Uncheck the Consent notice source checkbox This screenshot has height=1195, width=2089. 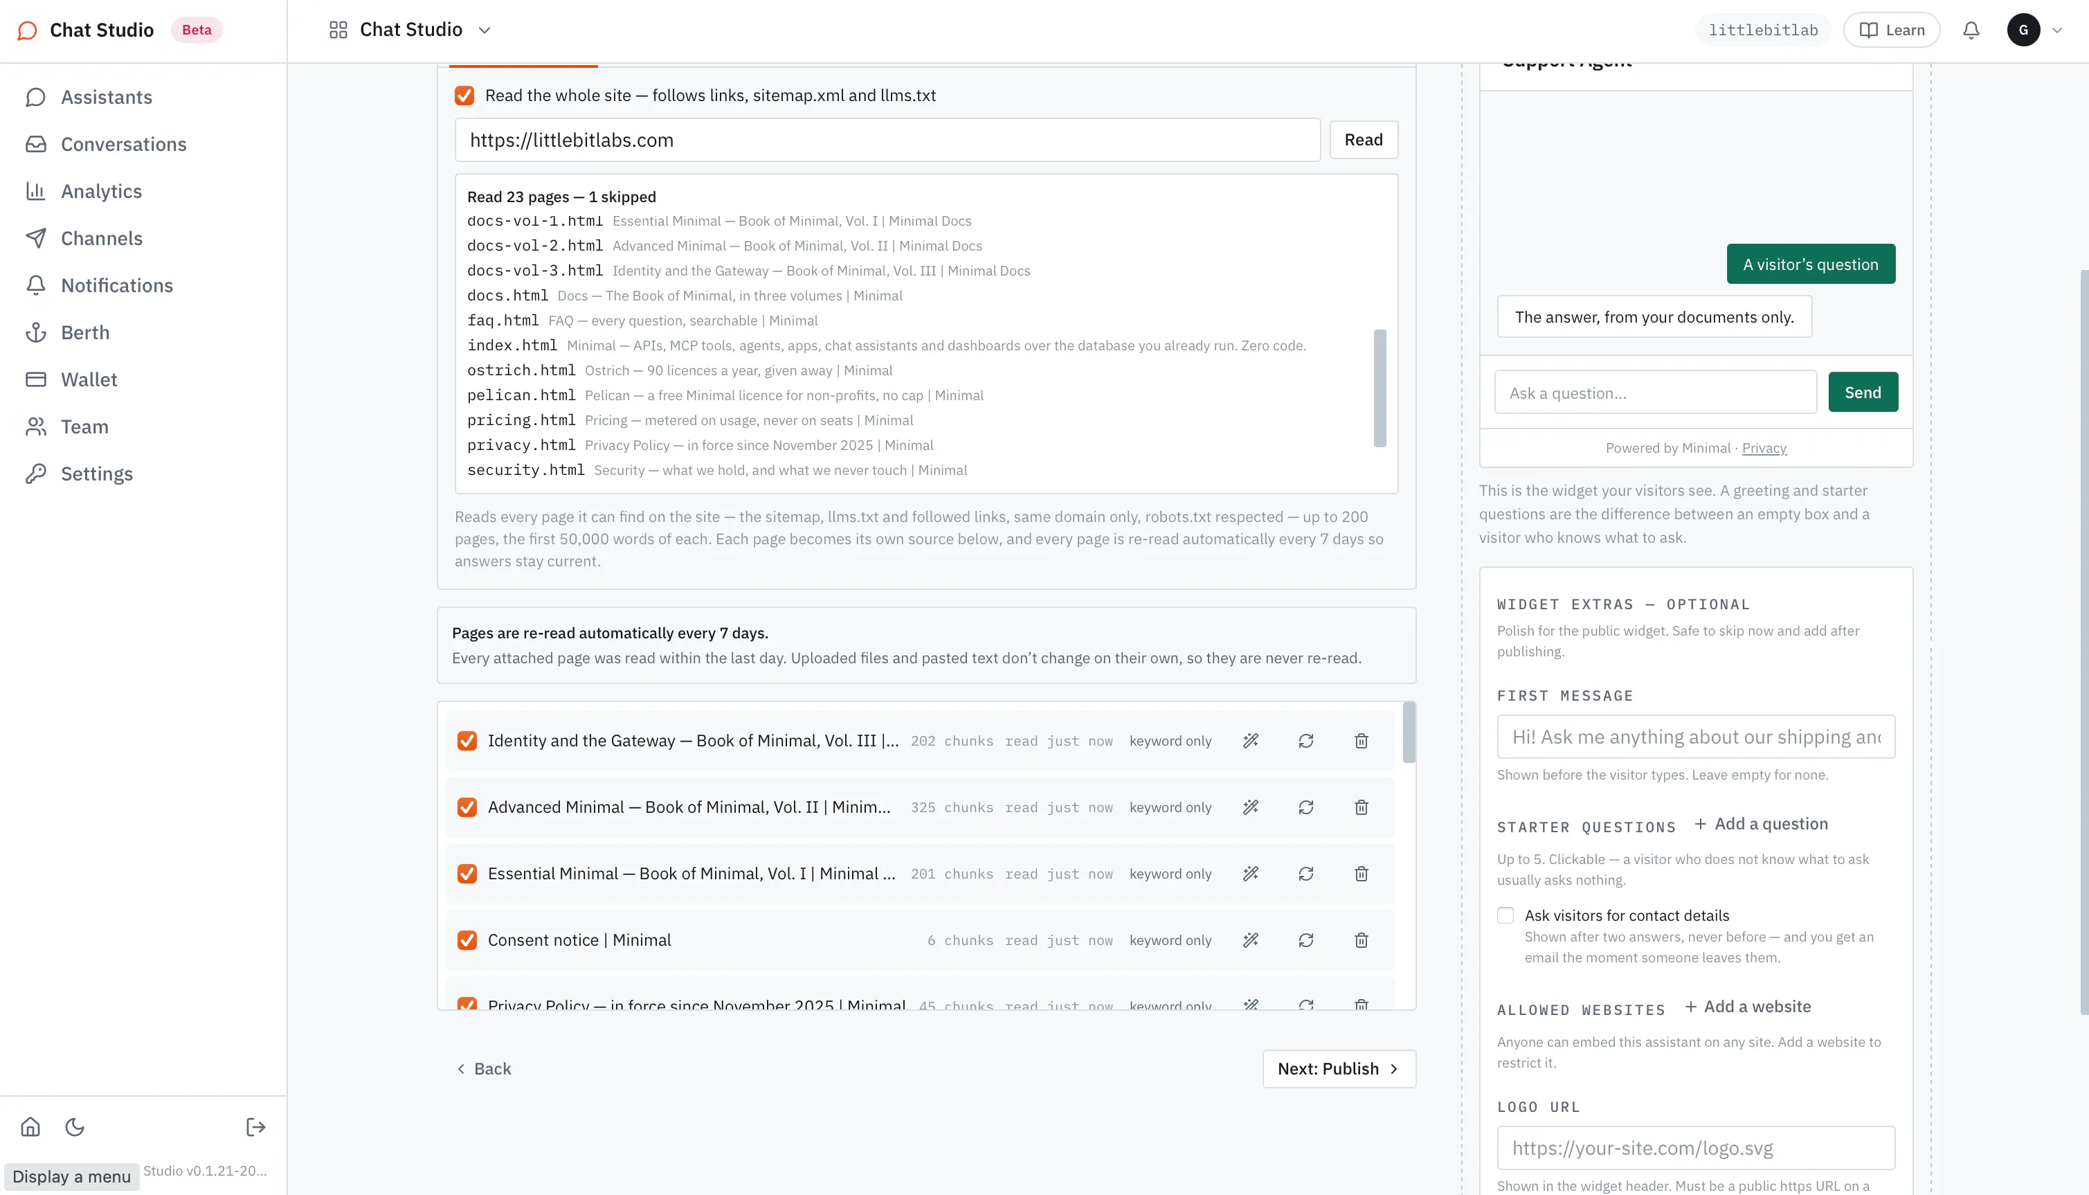[467, 940]
